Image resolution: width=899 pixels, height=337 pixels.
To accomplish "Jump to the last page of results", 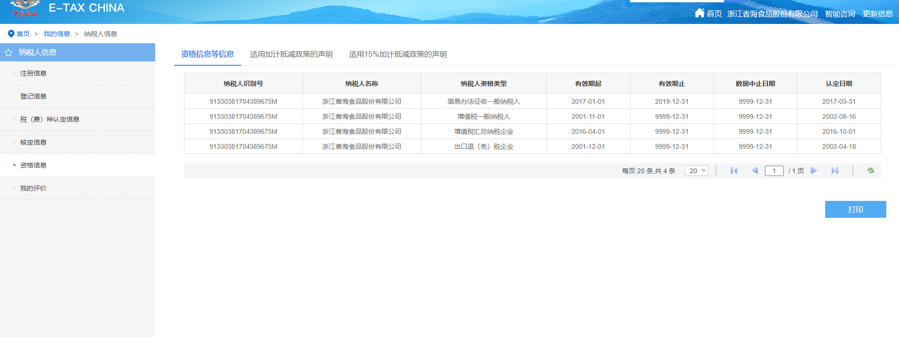I will pos(835,171).
